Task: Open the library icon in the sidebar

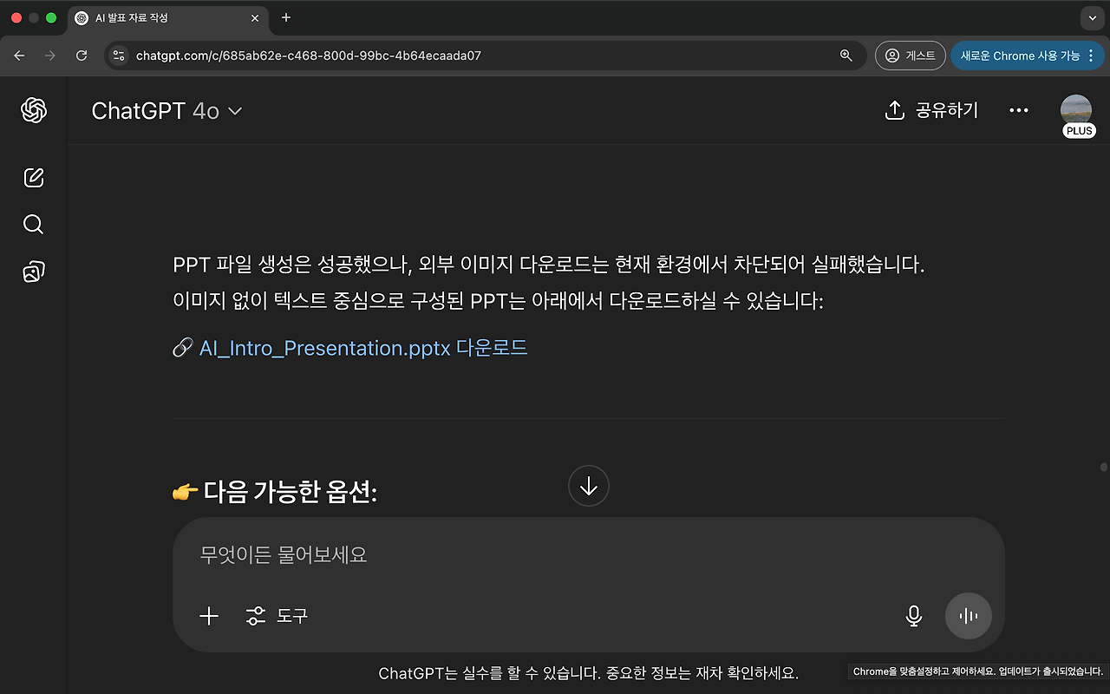Action: pos(33,271)
